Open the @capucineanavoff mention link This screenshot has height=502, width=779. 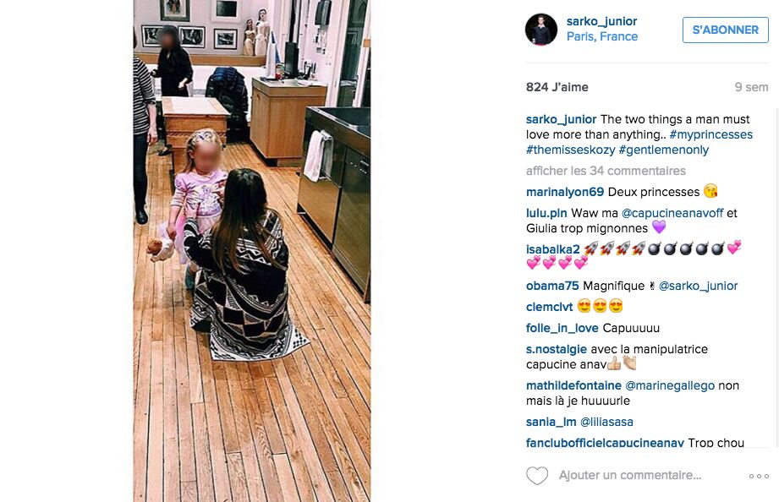click(x=672, y=214)
